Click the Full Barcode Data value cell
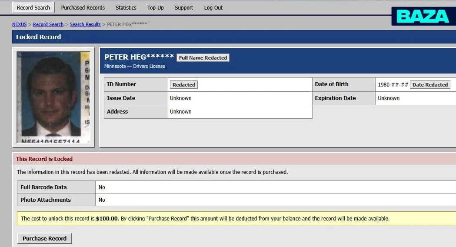This screenshot has height=247, width=456. click(276, 187)
